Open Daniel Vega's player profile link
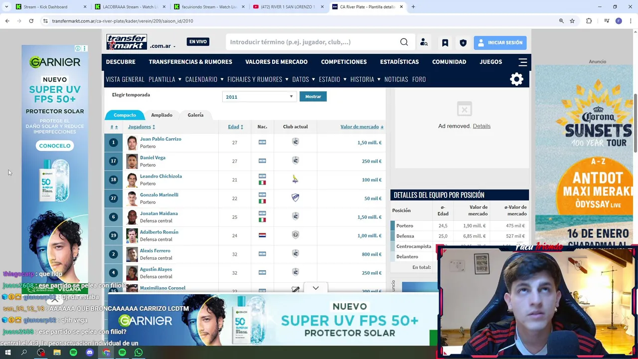This screenshot has width=638, height=359. click(153, 158)
